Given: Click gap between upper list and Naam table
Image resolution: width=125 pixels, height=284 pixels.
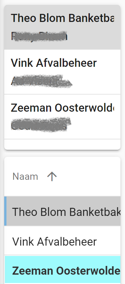Looking at the screenshot, I should coord(62,153).
